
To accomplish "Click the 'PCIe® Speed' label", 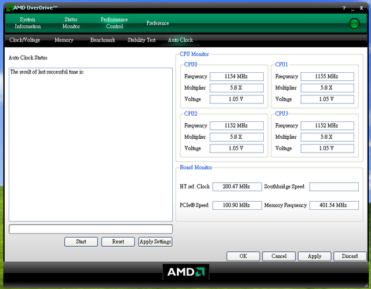I will tap(194, 205).
